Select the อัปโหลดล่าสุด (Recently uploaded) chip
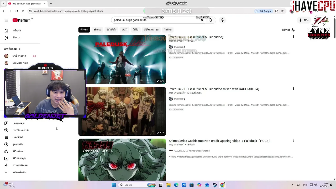 coord(151,30)
